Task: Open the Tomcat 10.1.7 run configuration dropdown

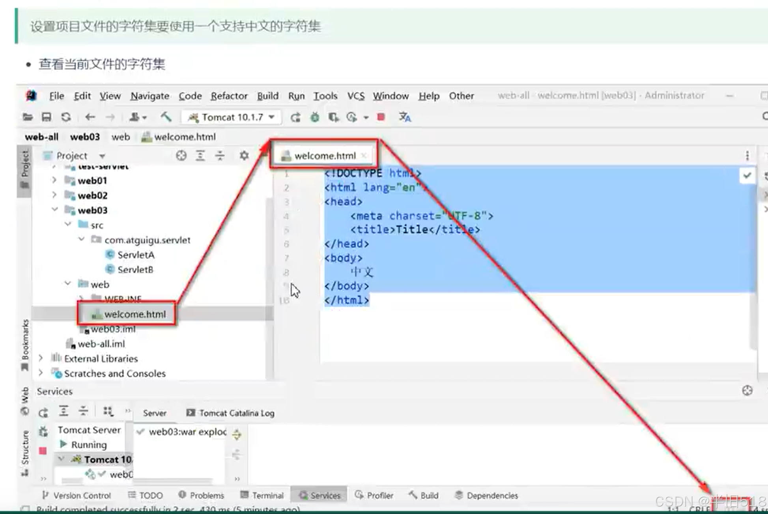Action: (x=232, y=117)
